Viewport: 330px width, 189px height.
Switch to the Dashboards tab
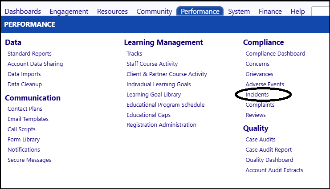point(23,12)
